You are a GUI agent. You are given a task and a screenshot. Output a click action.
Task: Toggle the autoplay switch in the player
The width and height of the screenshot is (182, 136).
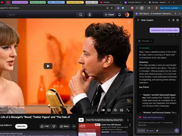(x=103, y=110)
